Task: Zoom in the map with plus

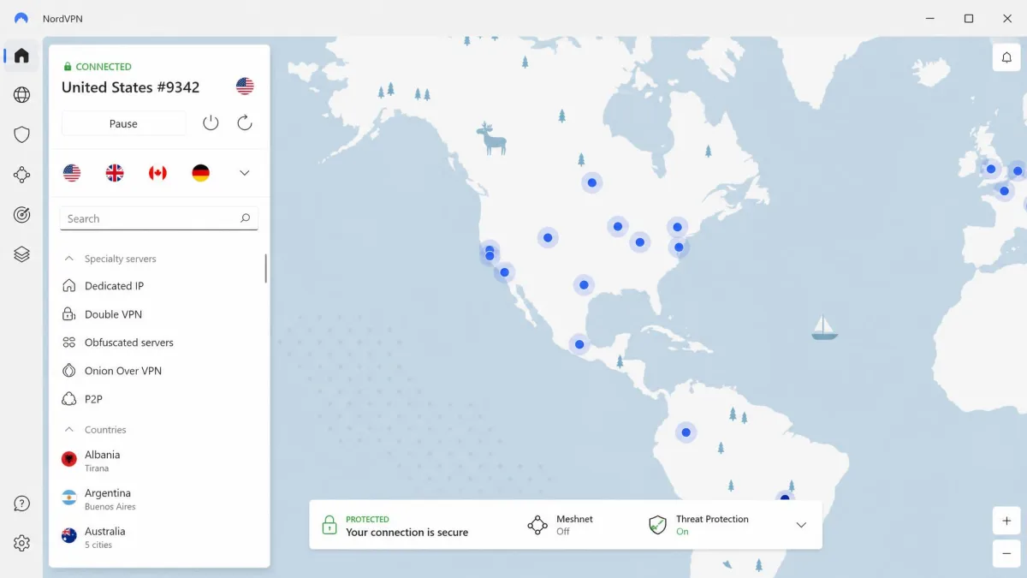Action: point(1006,521)
